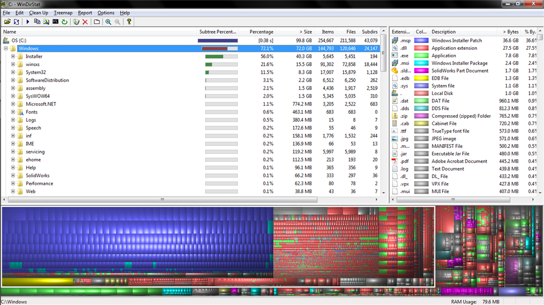Expand the System32 folder
The image size is (544, 305).
click(13, 72)
